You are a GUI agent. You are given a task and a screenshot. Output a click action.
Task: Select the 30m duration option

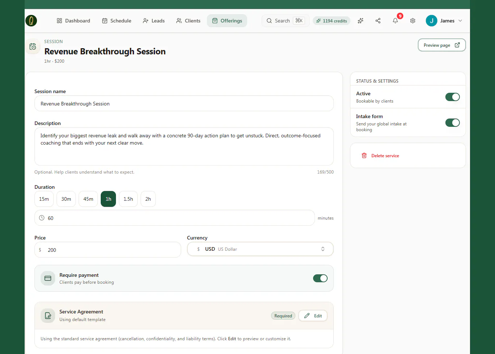(66, 199)
